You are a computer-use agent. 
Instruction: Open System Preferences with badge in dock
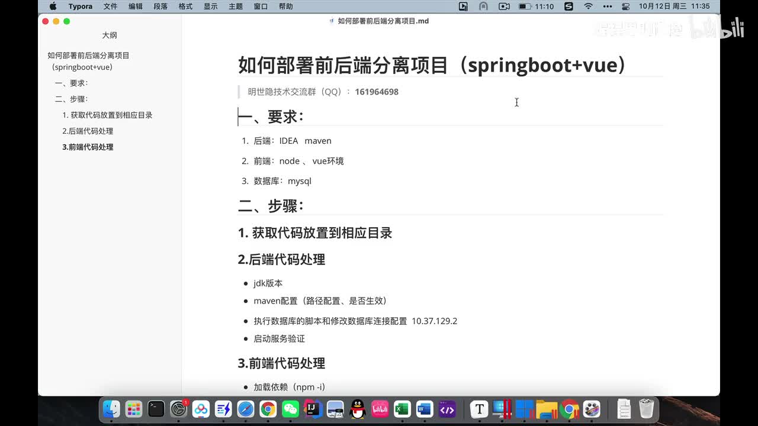point(179,409)
